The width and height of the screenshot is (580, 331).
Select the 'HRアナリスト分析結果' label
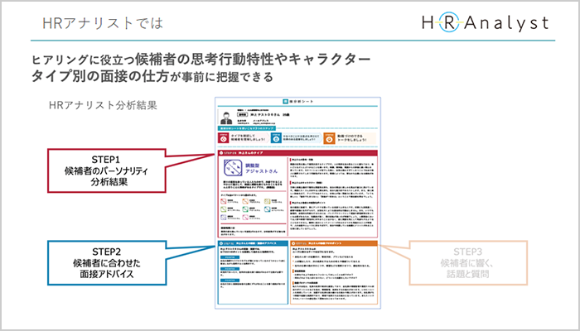click(103, 105)
